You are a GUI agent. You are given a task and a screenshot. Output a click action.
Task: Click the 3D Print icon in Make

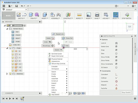pos(97,15)
